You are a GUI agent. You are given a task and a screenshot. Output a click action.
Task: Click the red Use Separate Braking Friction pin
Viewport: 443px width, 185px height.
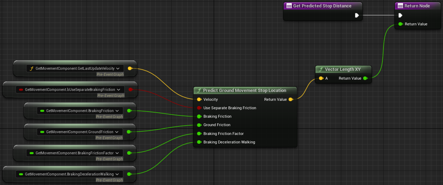pos(199,108)
